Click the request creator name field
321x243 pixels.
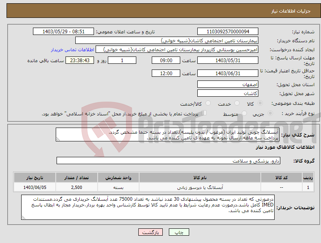[177, 50]
